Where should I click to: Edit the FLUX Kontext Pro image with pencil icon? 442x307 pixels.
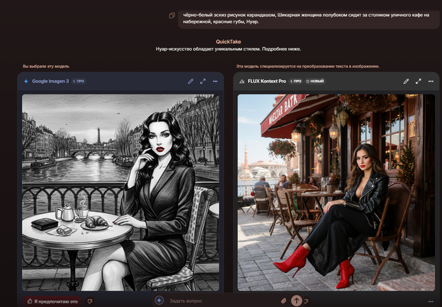click(x=406, y=81)
